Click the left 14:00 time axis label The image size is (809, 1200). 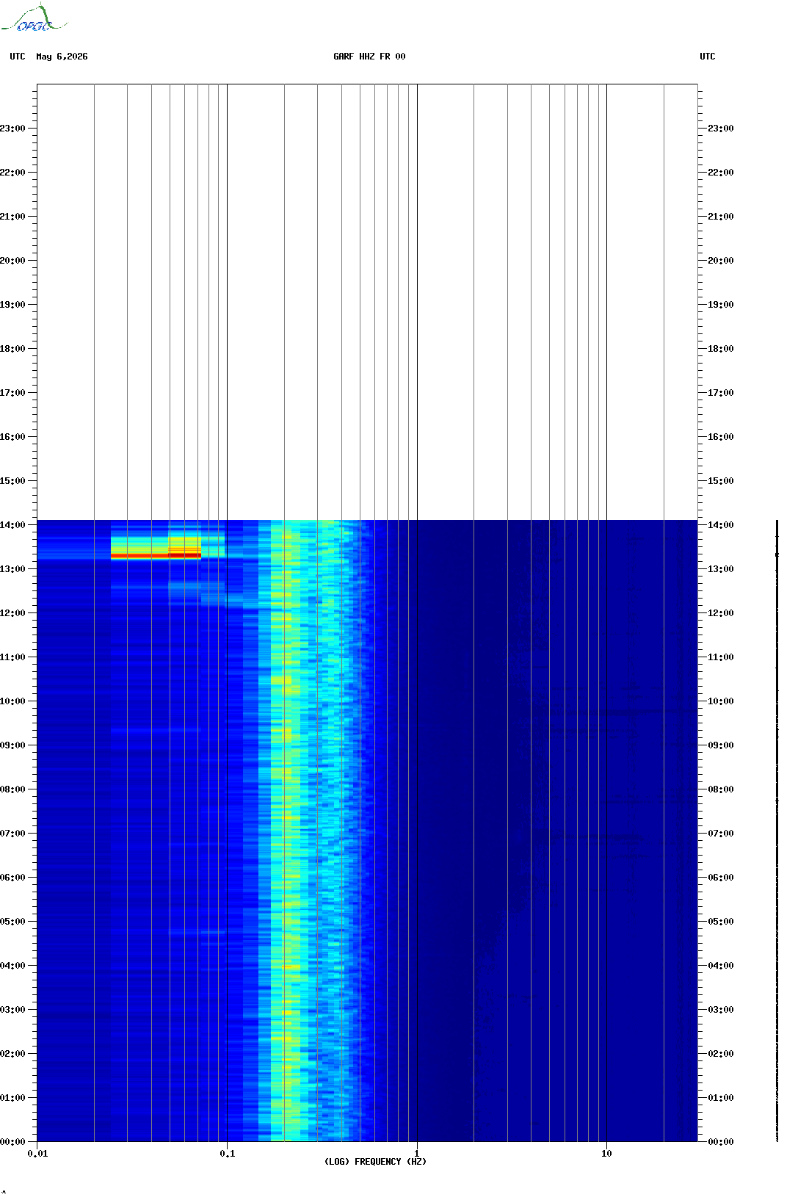[12, 525]
